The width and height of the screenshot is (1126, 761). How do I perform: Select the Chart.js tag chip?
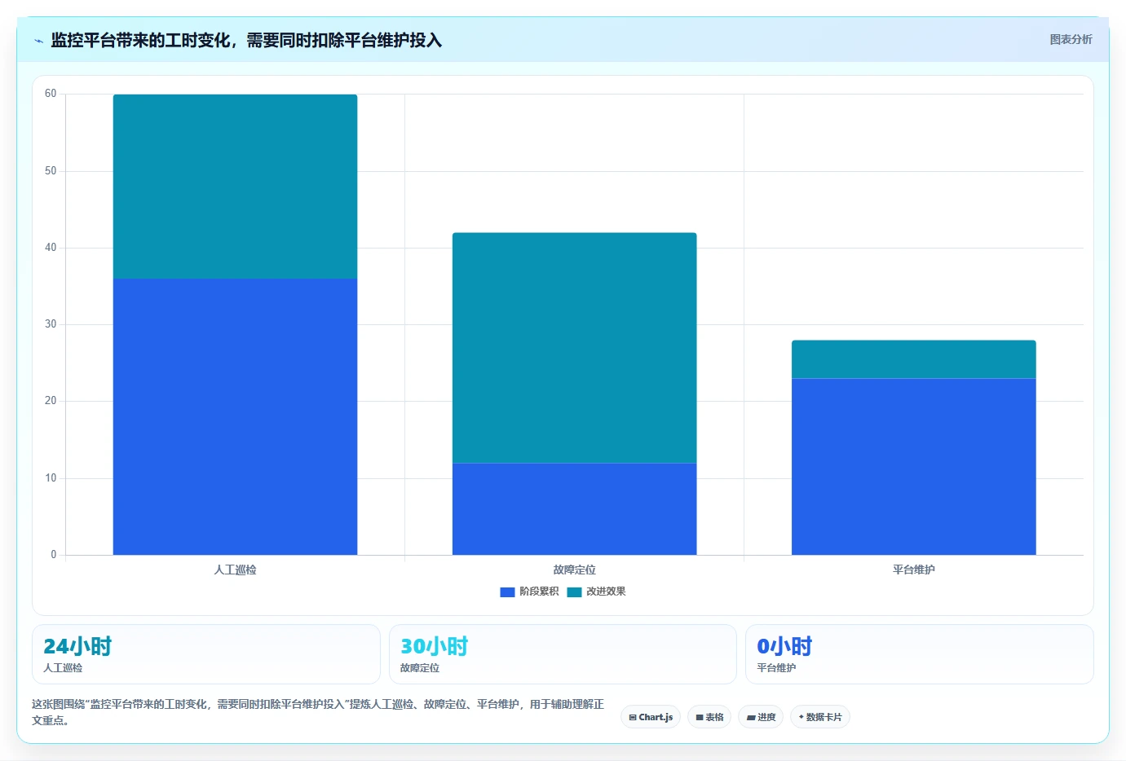click(651, 717)
